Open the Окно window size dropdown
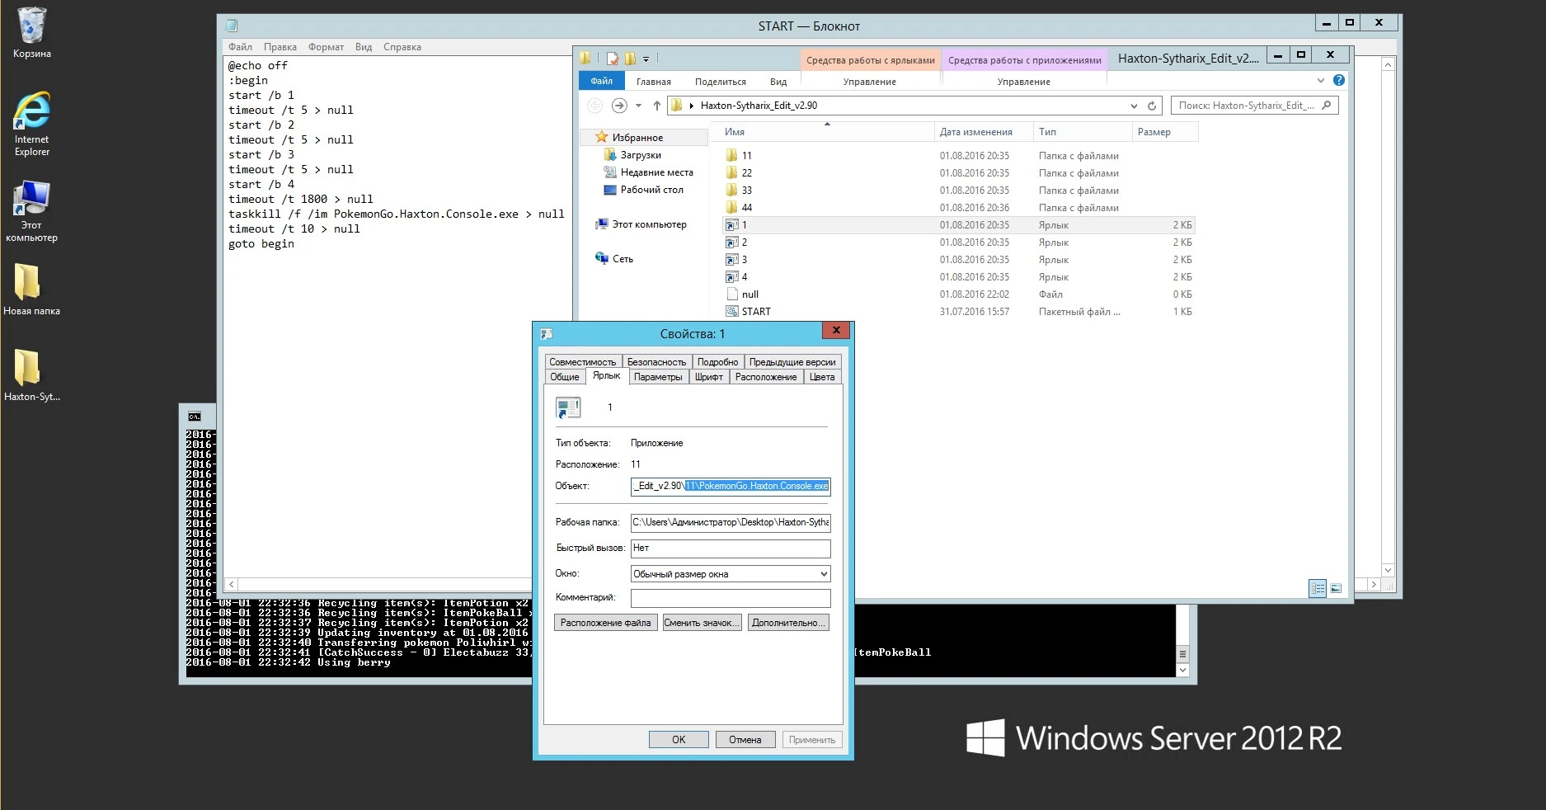This screenshot has width=1546, height=810. (x=731, y=574)
